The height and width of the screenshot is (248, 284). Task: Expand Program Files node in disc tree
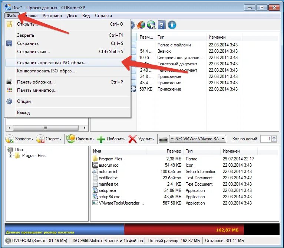point(10,156)
